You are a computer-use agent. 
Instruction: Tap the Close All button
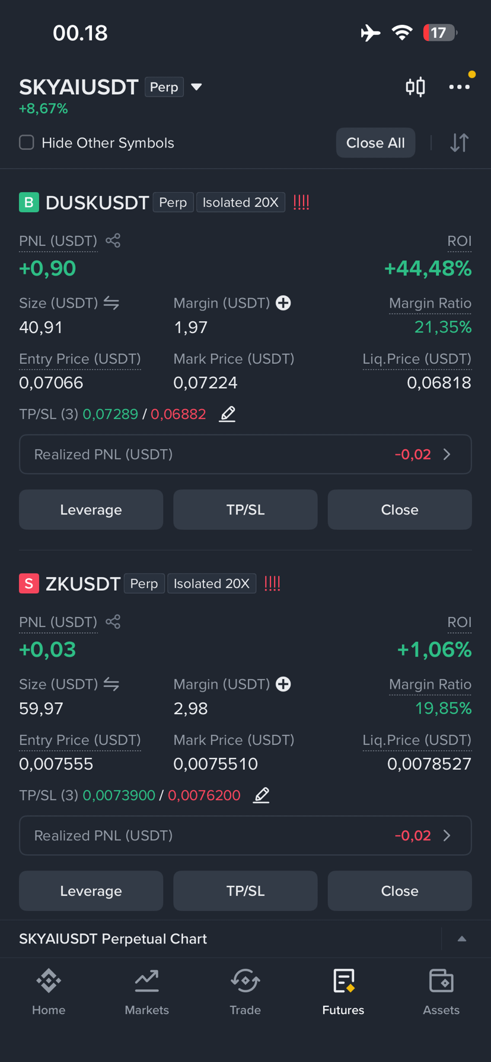375,143
